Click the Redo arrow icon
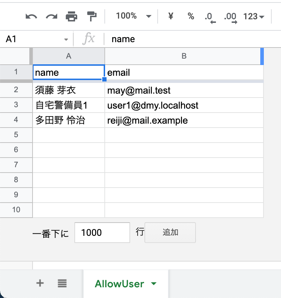Screen dimensions: 281x298 click(x=51, y=16)
